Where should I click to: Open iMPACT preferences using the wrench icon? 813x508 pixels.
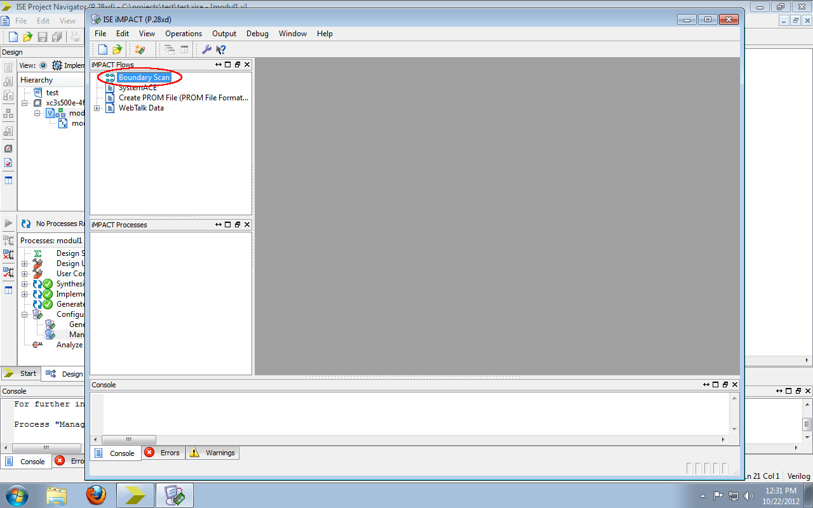[206, 49]
